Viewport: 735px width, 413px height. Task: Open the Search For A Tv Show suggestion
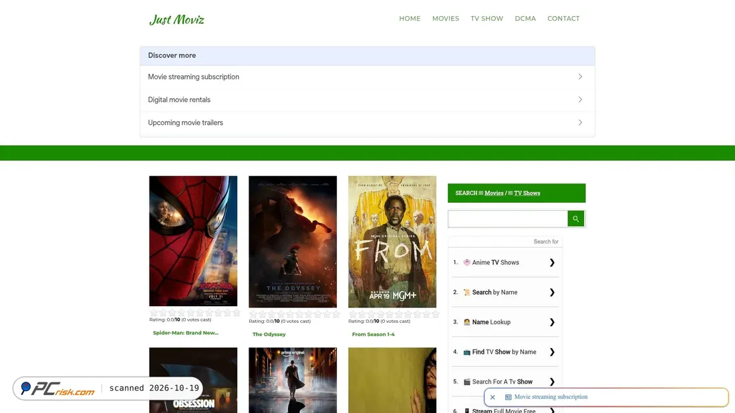point(505,382)
